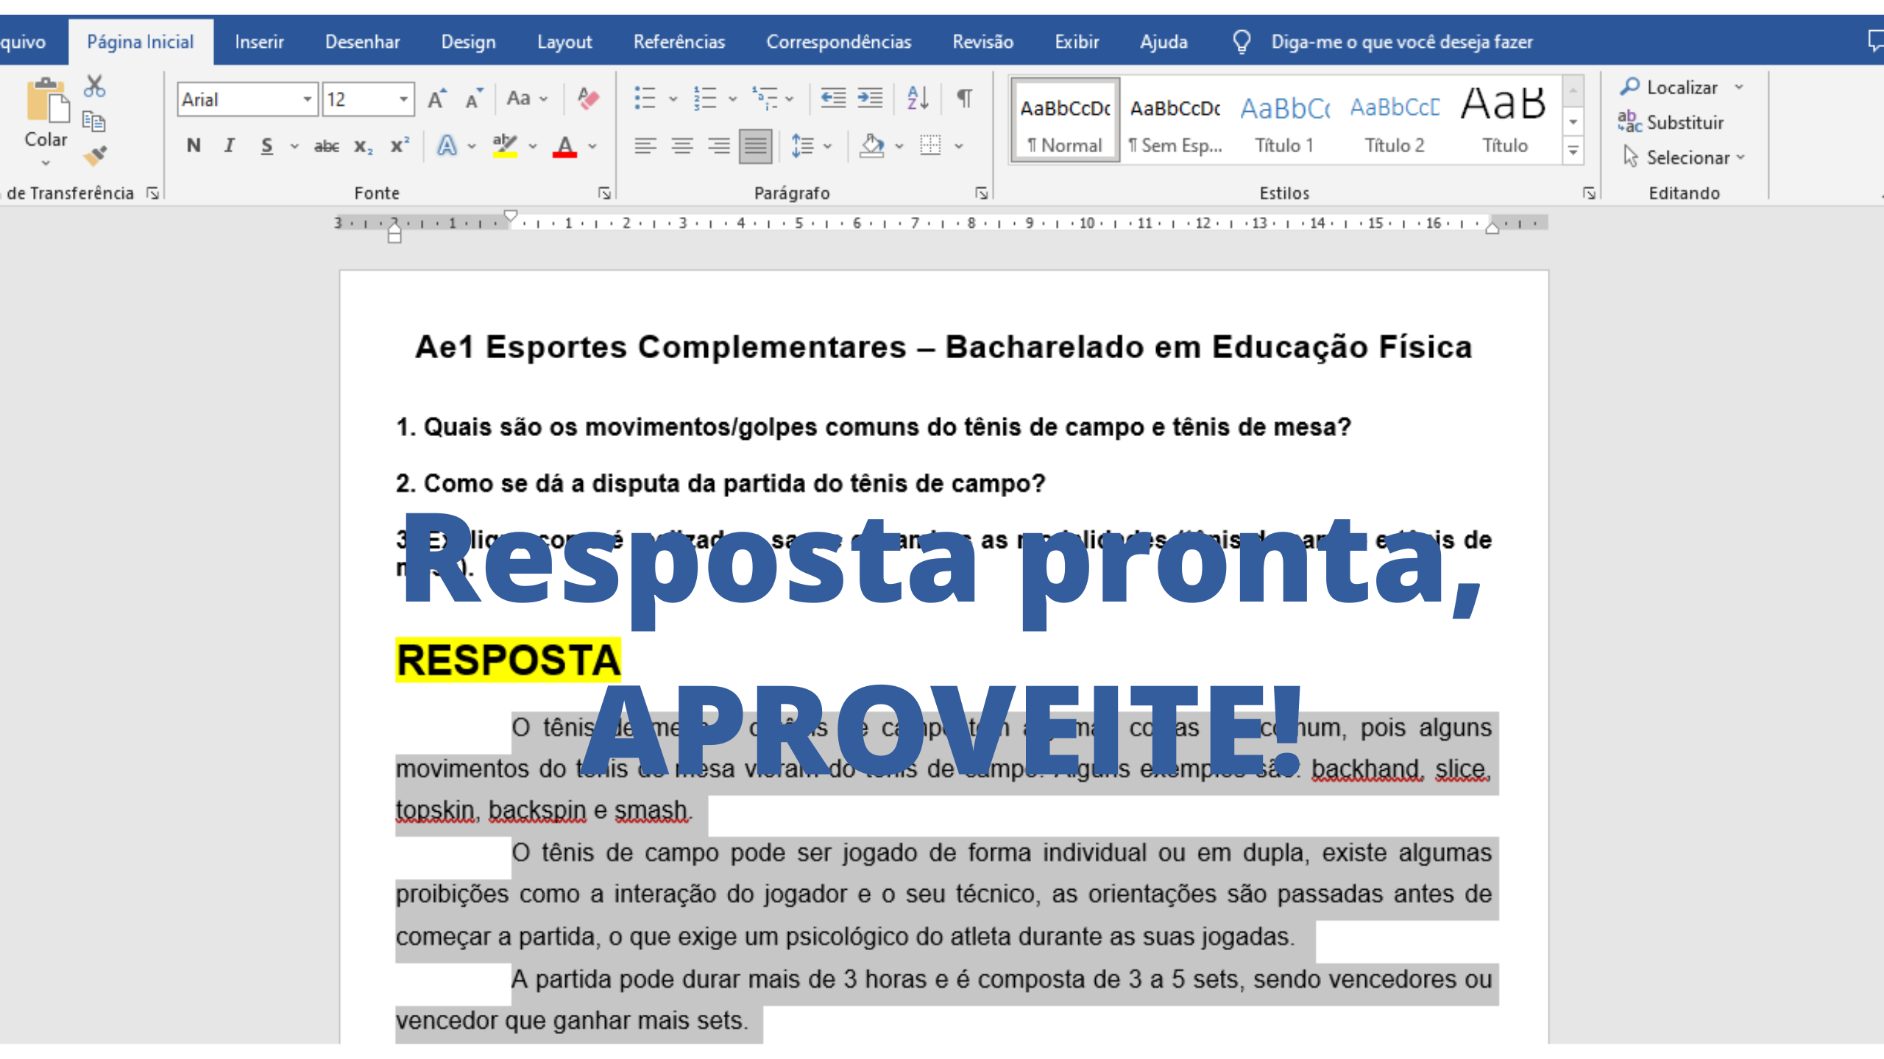Center align the text
1884x1059 pixels.
tap(682, 146)
